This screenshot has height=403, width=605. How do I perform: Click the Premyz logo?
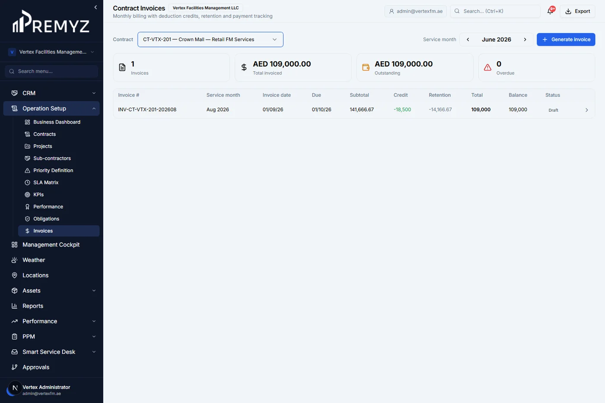pos(51,22)
